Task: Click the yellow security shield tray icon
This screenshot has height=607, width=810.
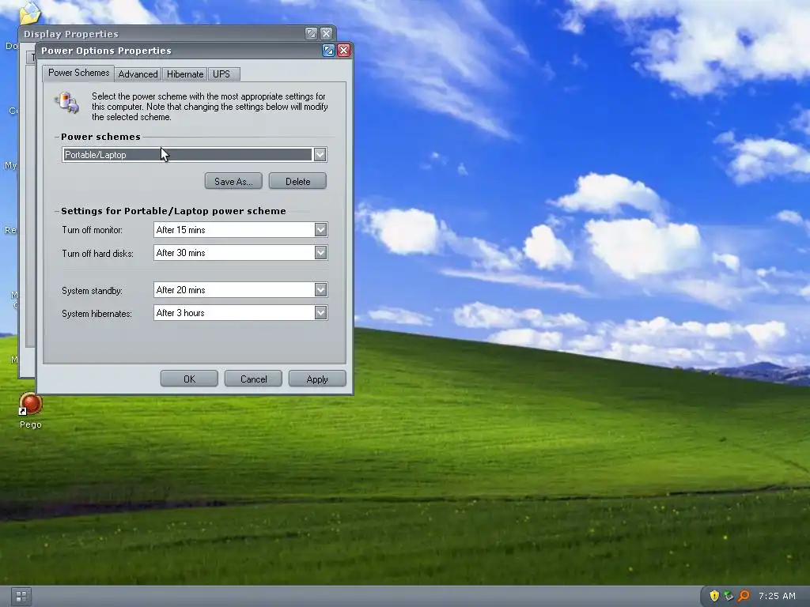Action: click(714, 596)
